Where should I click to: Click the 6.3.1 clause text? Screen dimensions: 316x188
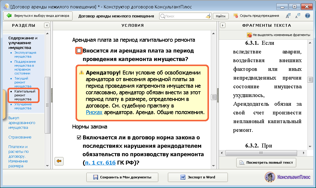267,86
